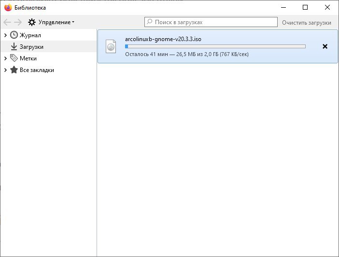Click the Загрузки download arrow icon

[x=14, y=46]
